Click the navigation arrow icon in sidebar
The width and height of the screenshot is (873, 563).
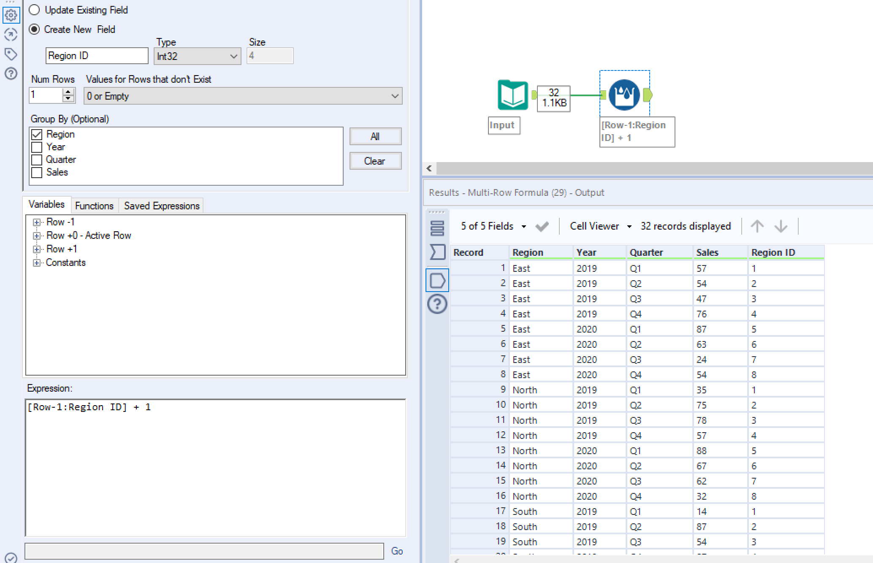[x=11, y=35]
